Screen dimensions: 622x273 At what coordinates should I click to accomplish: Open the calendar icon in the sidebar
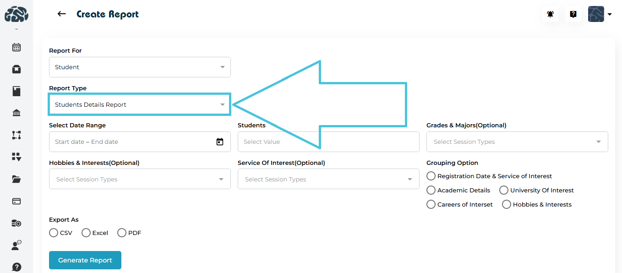tap(16, 47)
